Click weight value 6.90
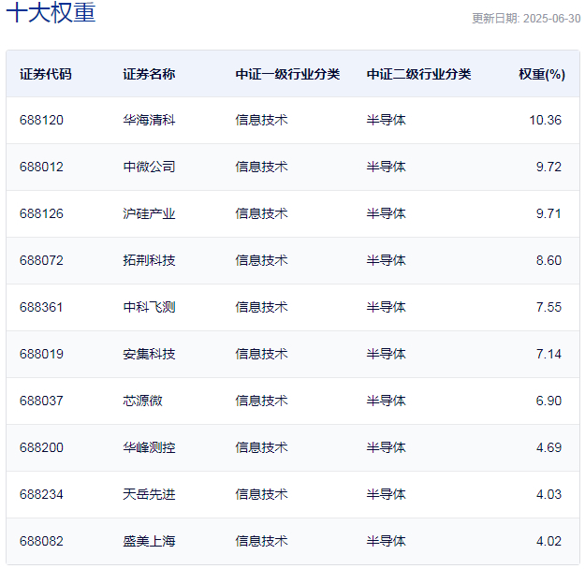 [548, 401]
